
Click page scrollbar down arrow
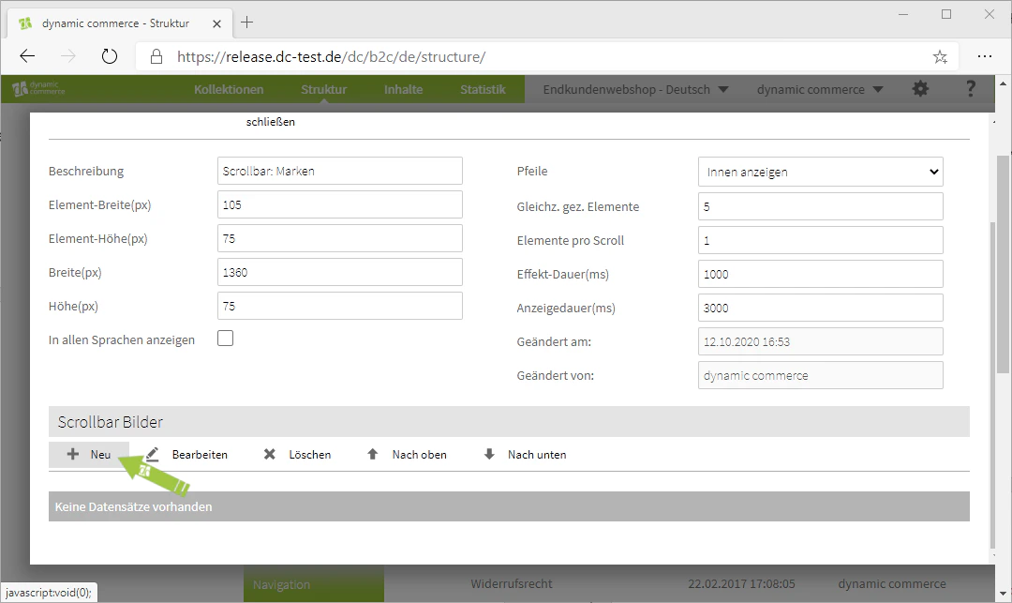1003,594
